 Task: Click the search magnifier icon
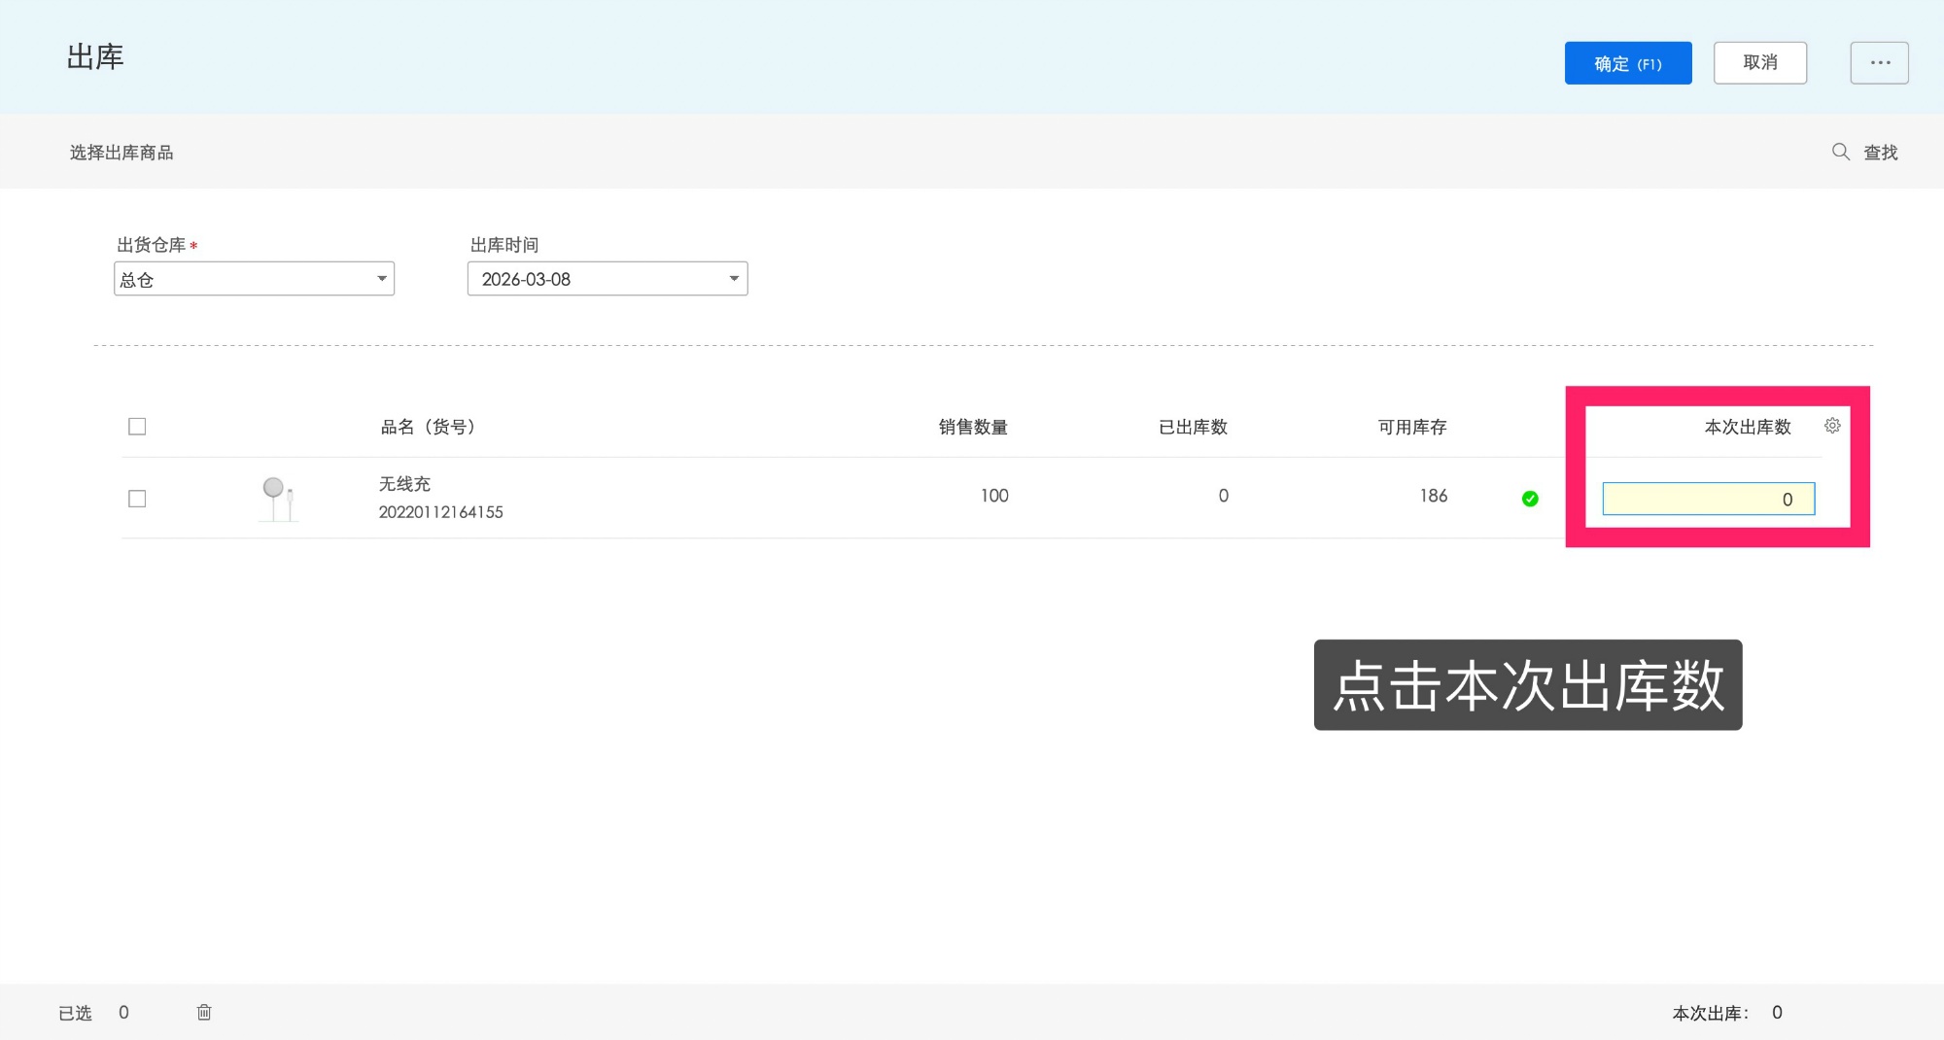(1840, 152)
